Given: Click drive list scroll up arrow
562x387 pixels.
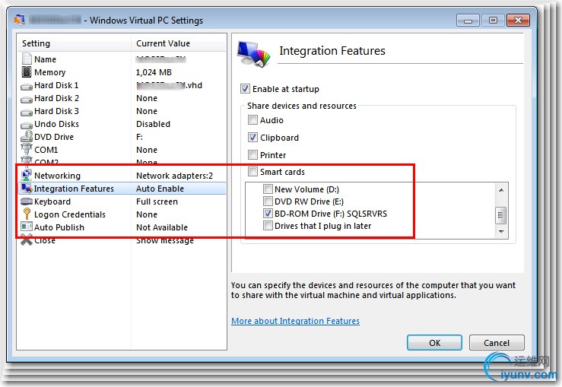Looking at the screenshot, I should [501, 190].
